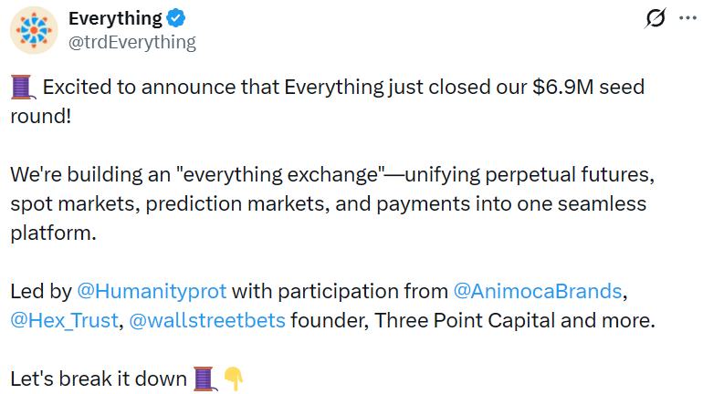Open the three-dot More options menu
The image size is (703, 394).
pos(687,18)
